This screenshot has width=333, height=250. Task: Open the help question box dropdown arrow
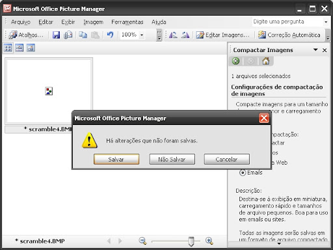click(326, 22)
